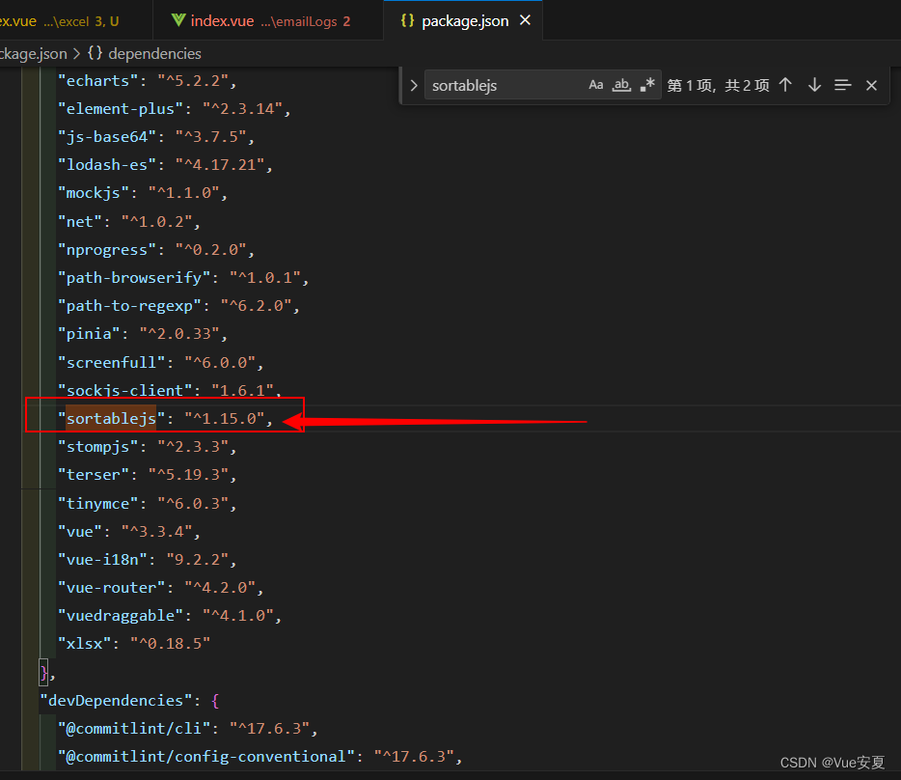Click the "pinia" entry
Viewport: 901px width, 780px height.
coord(143,334)
